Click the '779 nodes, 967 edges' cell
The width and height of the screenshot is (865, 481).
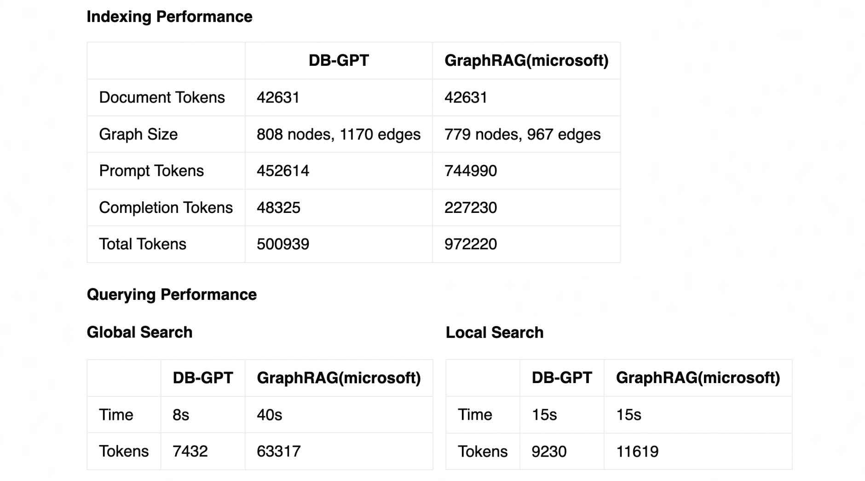[522, 134]
